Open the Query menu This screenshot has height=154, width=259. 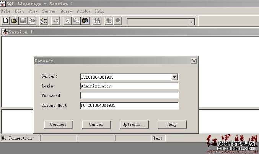66,11
